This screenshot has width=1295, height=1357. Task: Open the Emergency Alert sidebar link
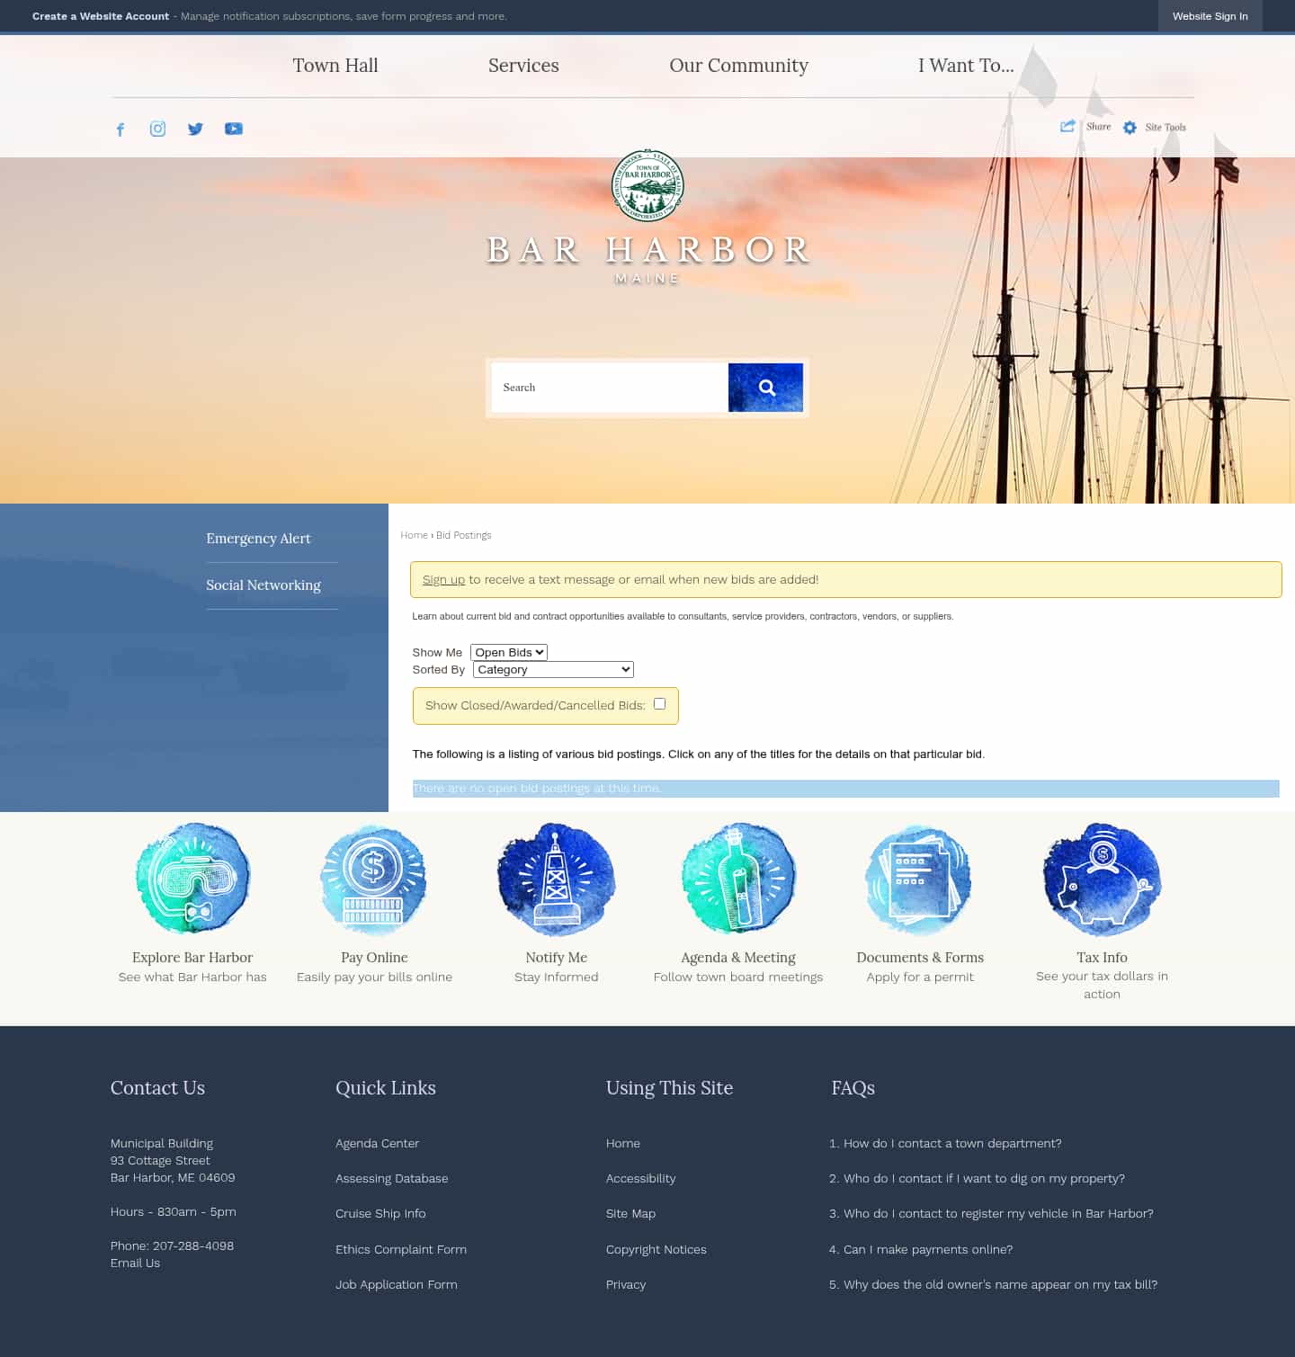click(x=258, y=539)
